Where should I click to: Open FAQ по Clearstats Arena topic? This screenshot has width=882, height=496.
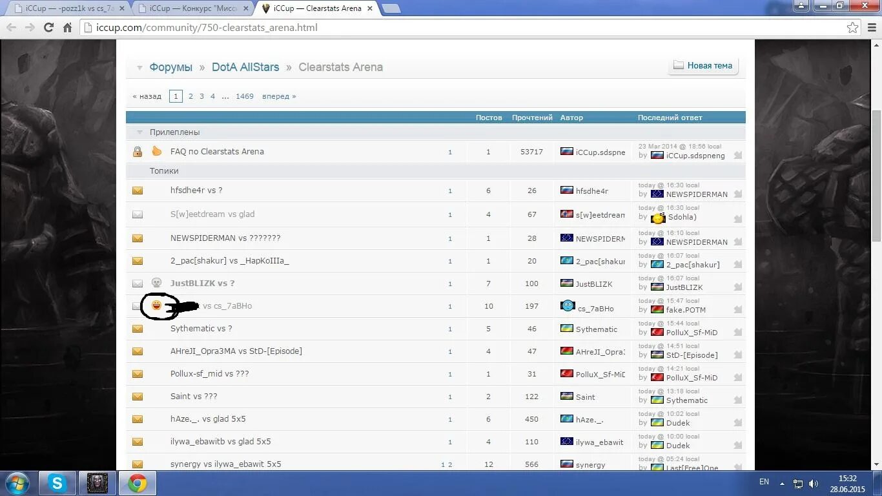tap(217, 152)
